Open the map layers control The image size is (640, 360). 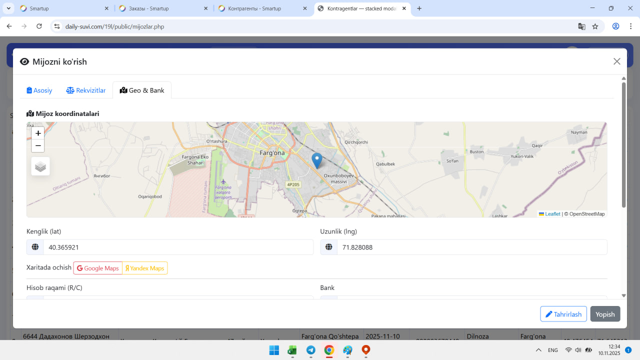point(40,166)
